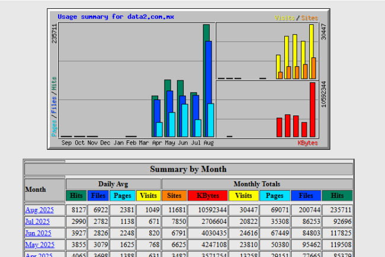The height and width of the screenshot is (257, 385).
Task: Click the Month column header cell
Action: 44,190
